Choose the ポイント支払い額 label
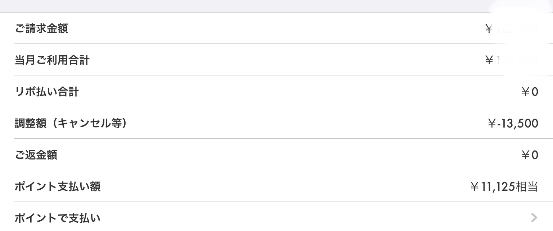This screenshot has height=231, width=553. pos(57,186)
